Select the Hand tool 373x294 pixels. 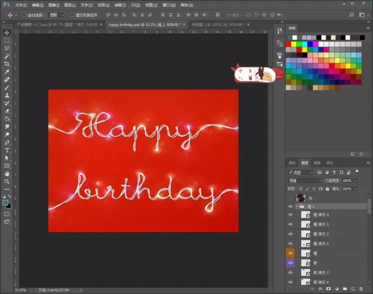(7, 174)
